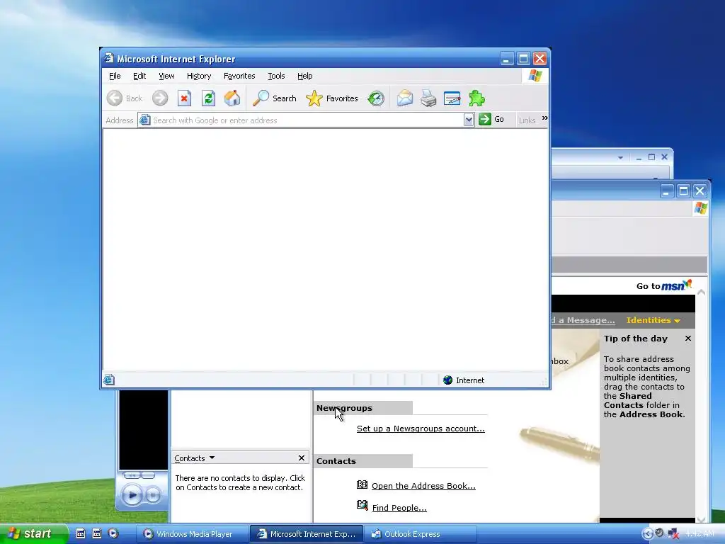The height and width of the screenshot is (544, 725).
Task: Open the address bar dropdown arrow
Action: (469, 120)
